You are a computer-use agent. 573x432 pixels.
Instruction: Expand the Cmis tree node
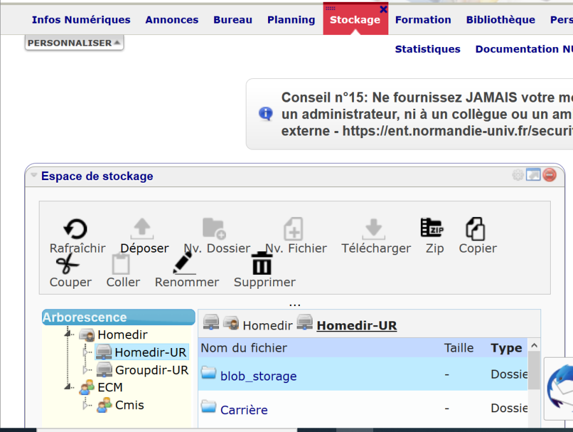pyautogui.click(x=87, y=405)
